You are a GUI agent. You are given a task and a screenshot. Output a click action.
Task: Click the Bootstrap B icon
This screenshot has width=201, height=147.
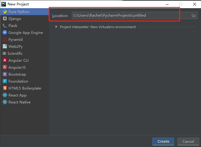(5, 74)
